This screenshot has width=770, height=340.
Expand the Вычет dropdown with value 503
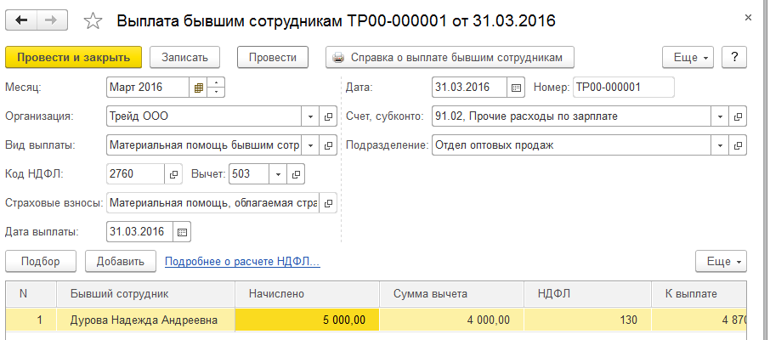(x=278, y=173)
